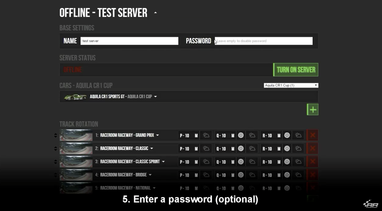Click qualifying tire icon for Grand Prix track
The height and width of the screenshot is (211, 382).
point(241,135)
